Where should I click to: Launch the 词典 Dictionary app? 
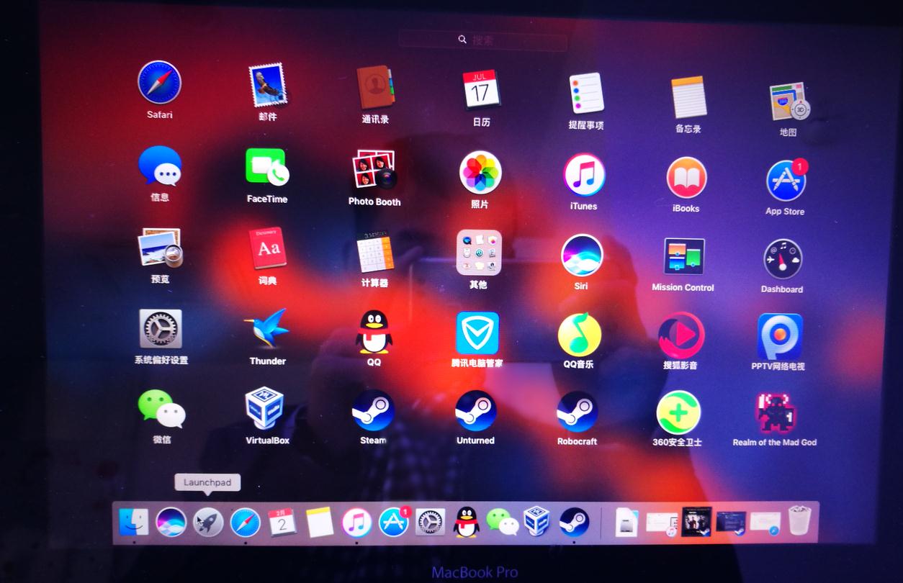(x=268, y=249)
